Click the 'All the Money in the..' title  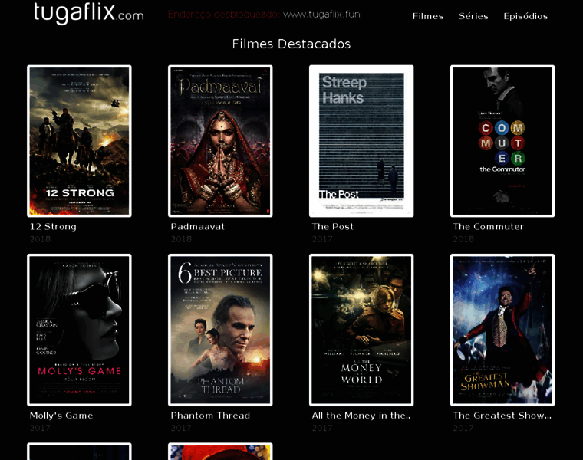[x=361, y=416]
